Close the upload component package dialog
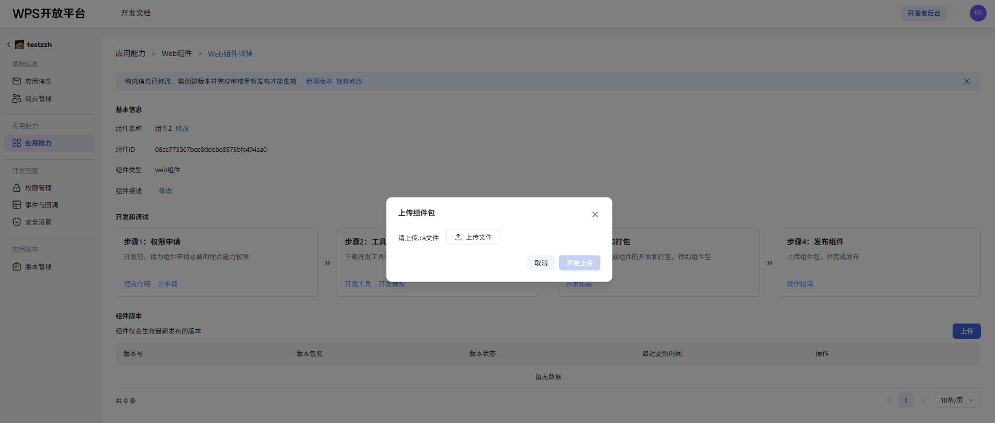This screenshot has height=423, width=995. [595, 215]
